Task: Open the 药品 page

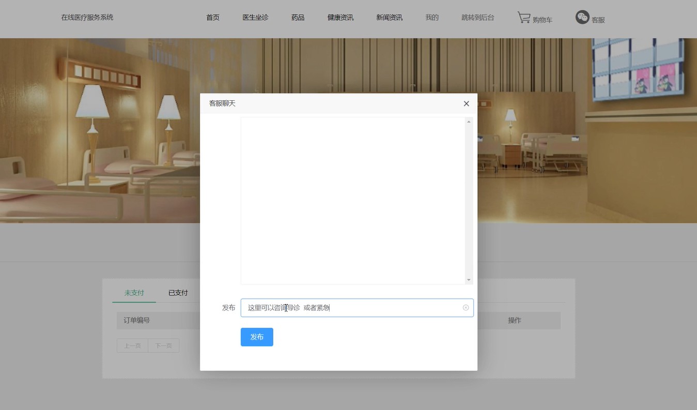Action: click(x=298, y=18)
